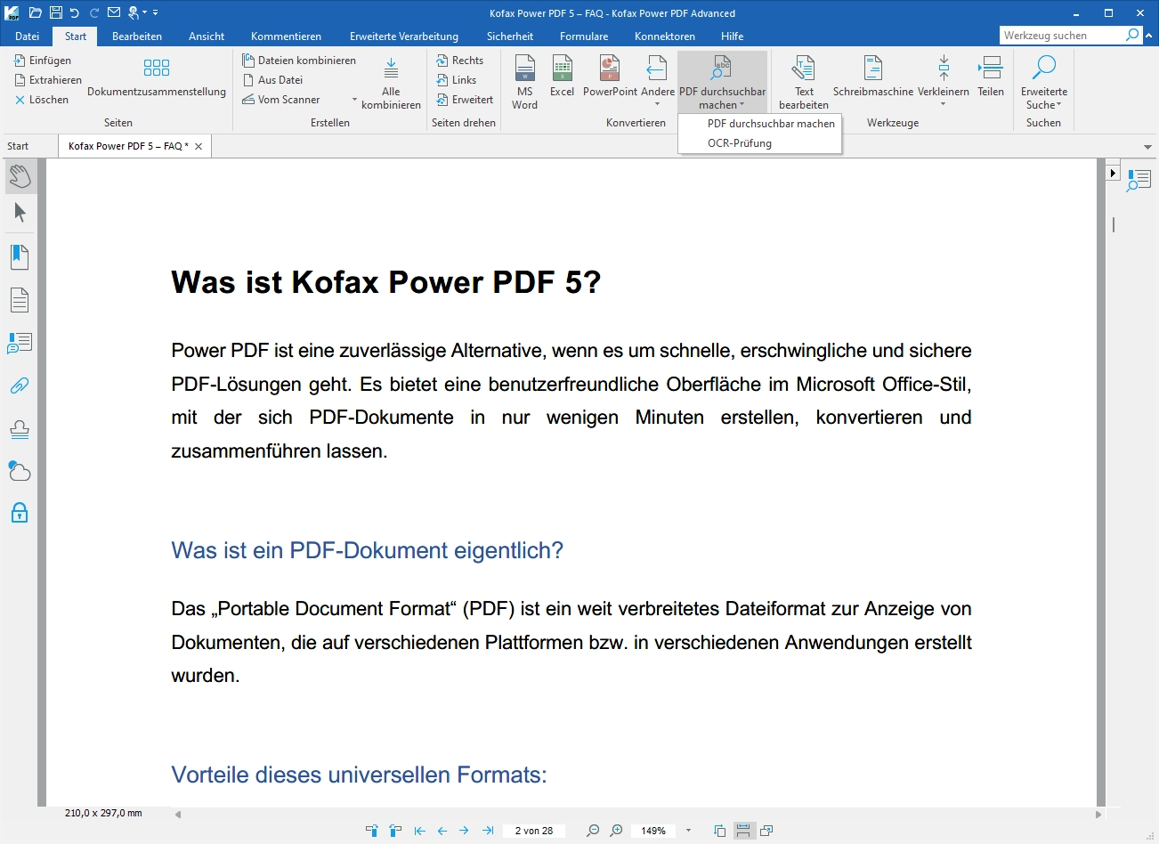Save document with the floppy disk icon

[x=56, y=12]
